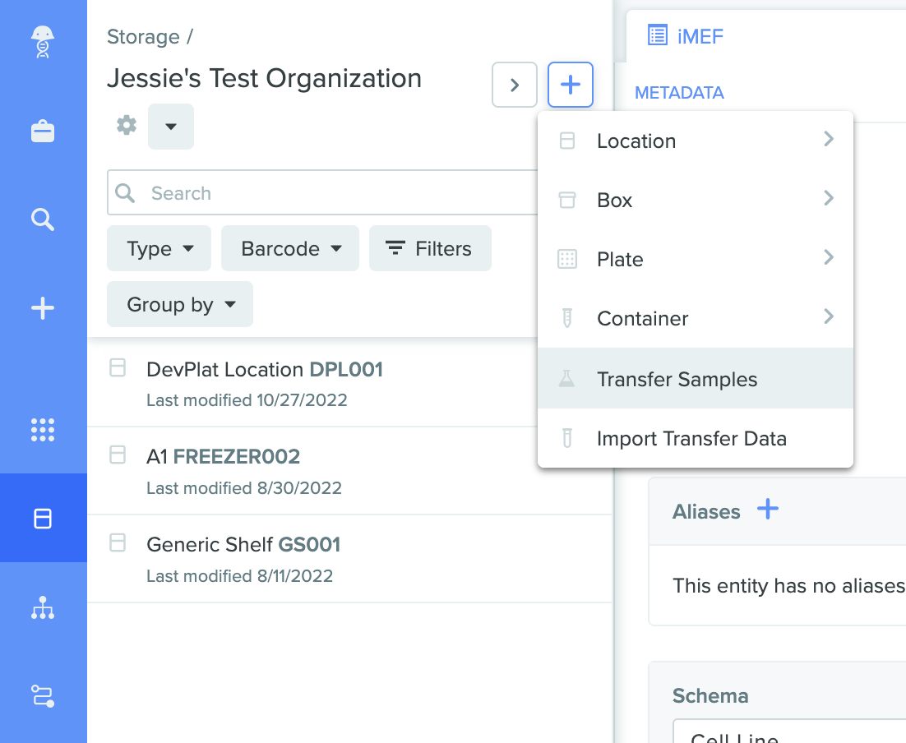
Task: Open the settings gear under the organization title
Action: (127, 125)
